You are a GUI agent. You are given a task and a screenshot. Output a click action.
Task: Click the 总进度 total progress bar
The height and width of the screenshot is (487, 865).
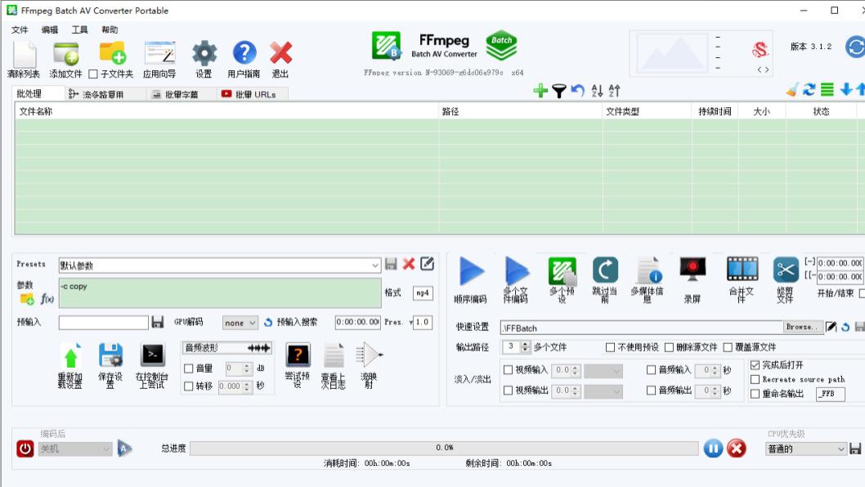[x=444, y=448]
